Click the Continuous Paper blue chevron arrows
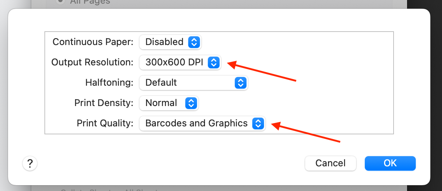This screenshot has width=442, height=191. (x=194, y=42)
